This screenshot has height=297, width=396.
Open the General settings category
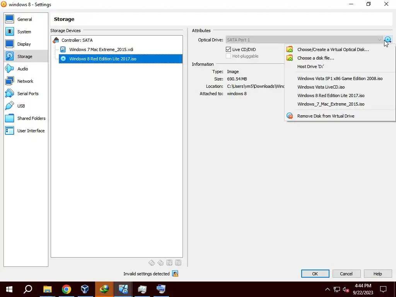[26, 19]
